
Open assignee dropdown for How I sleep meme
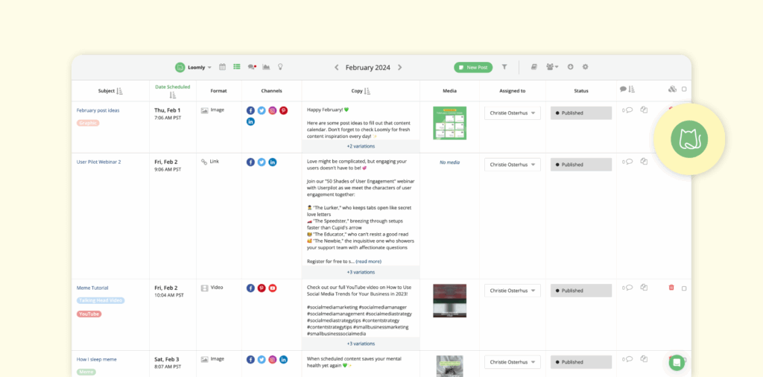513,362
